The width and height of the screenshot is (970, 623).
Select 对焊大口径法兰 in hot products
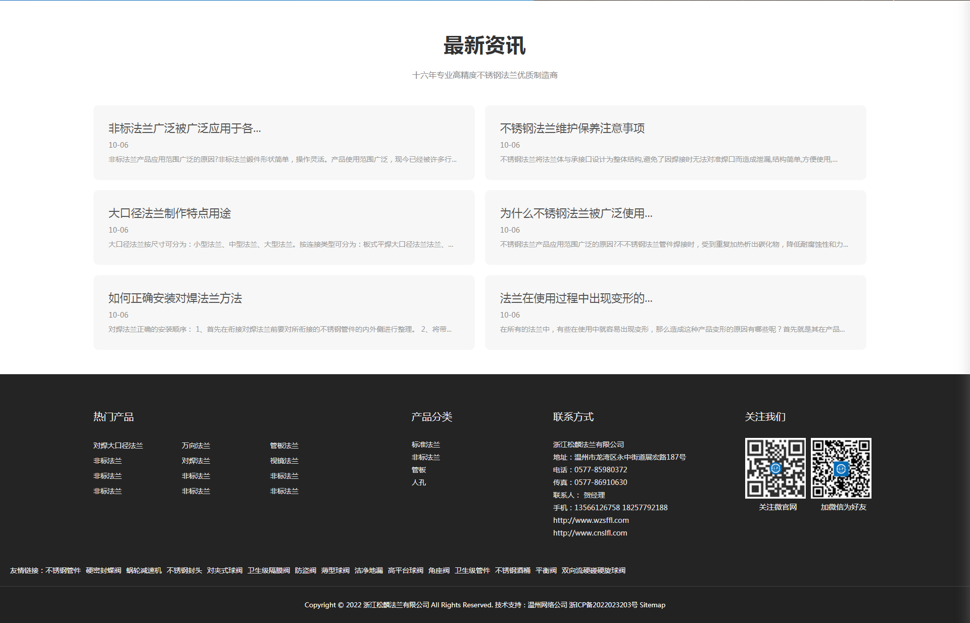tap(118, 446)
